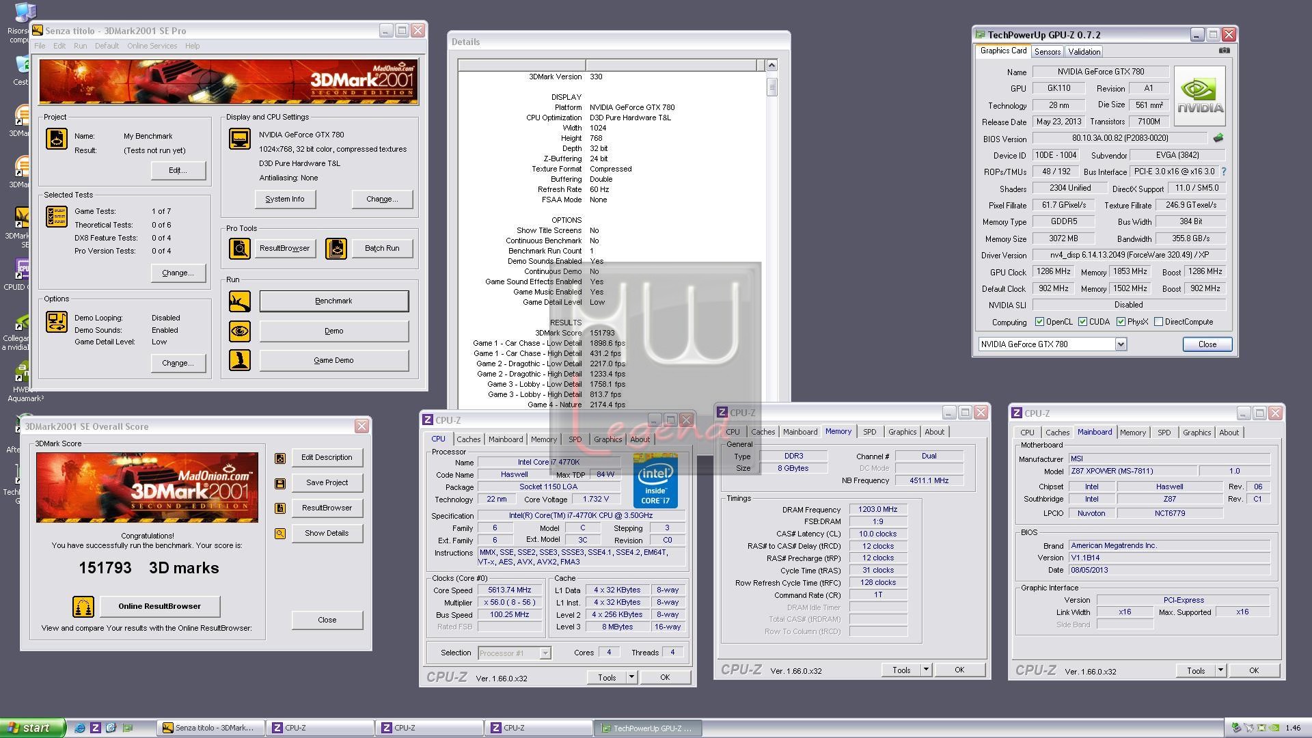Click the Game Demo joystick icon
Screen dimensions: 1312x738
pyautogui.click(x=239, y=360)
